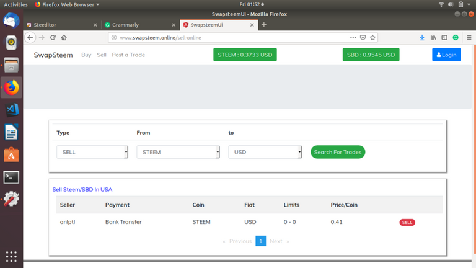Click Search For Trades button
This screenshot has width=476, height=268.
tap(338, 152)
